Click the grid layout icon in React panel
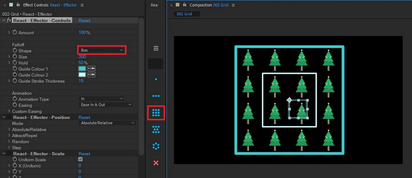Image resolution: width=412 pixels, height=178 pixels. [156, 113]
